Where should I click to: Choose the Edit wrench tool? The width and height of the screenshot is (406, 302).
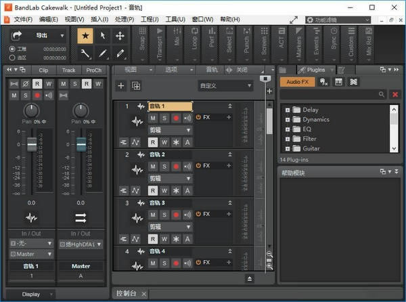(x=86, y=53)
